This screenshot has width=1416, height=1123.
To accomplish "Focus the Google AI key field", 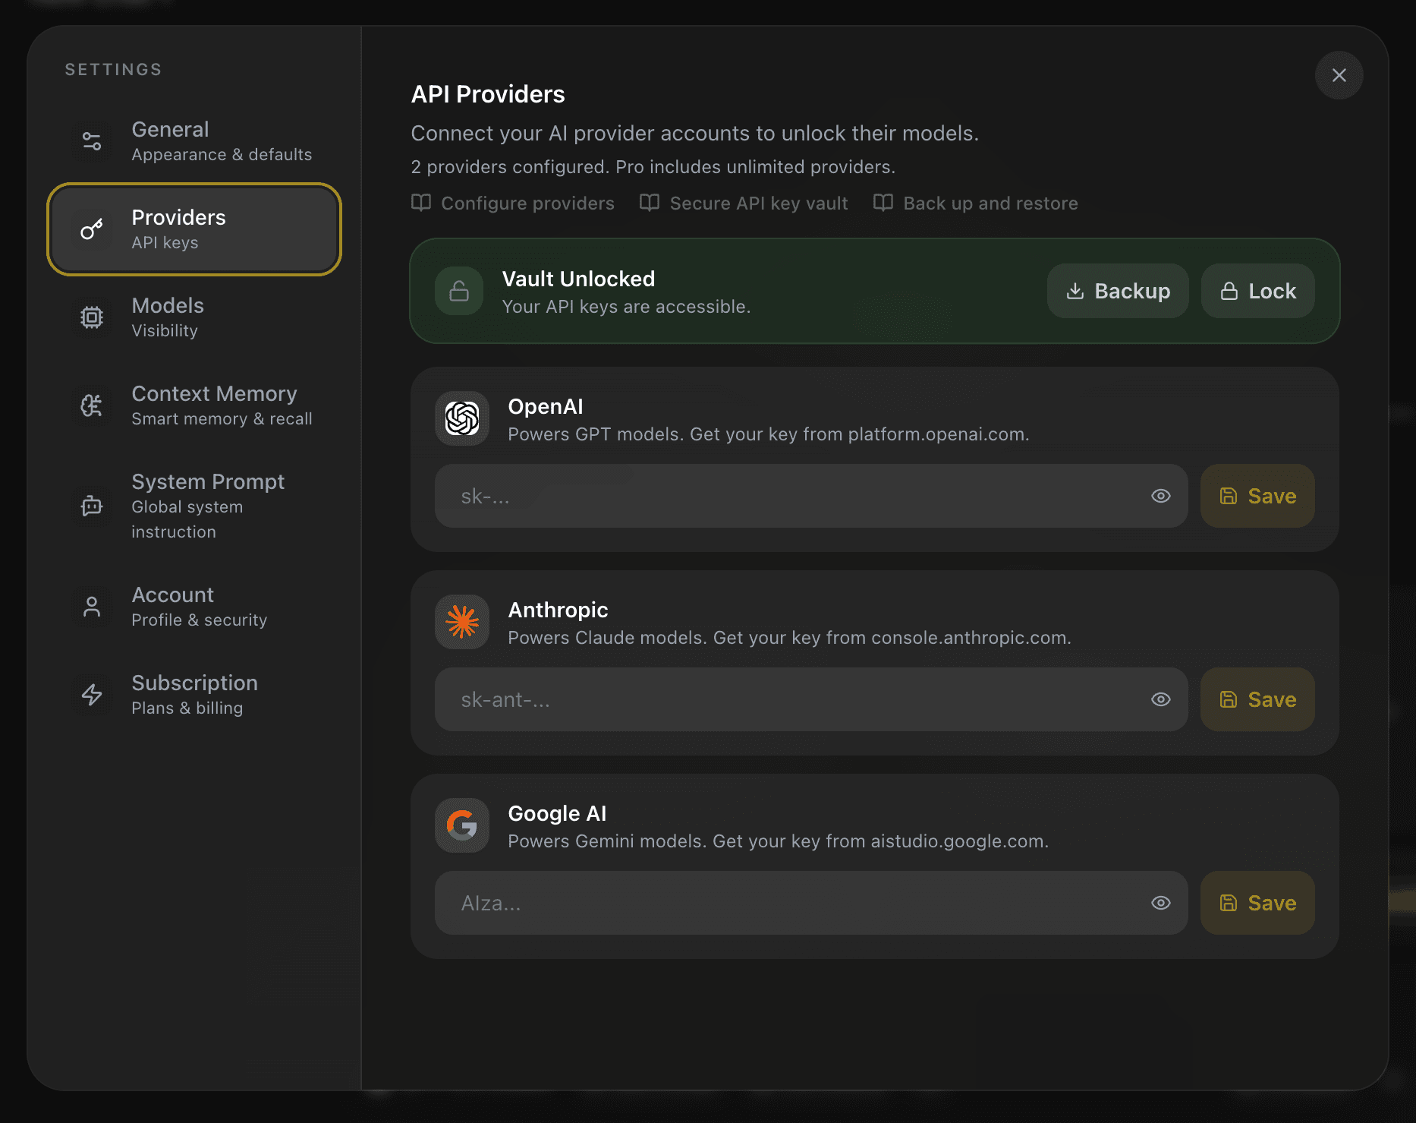I will (x=811, y=903).
